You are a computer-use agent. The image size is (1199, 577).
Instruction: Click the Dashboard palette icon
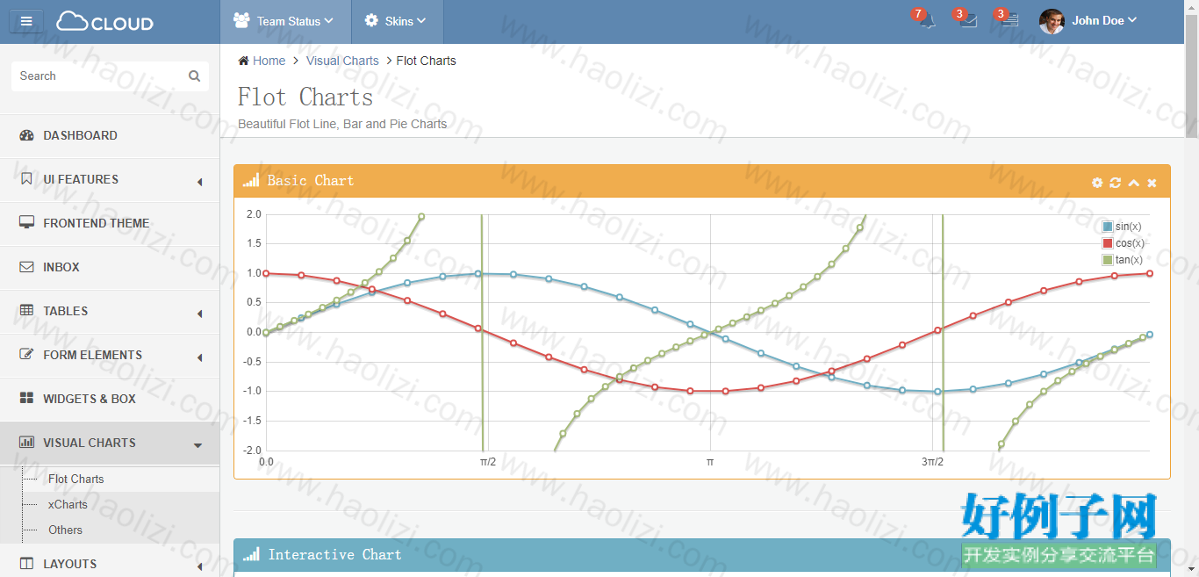[26, 135]
